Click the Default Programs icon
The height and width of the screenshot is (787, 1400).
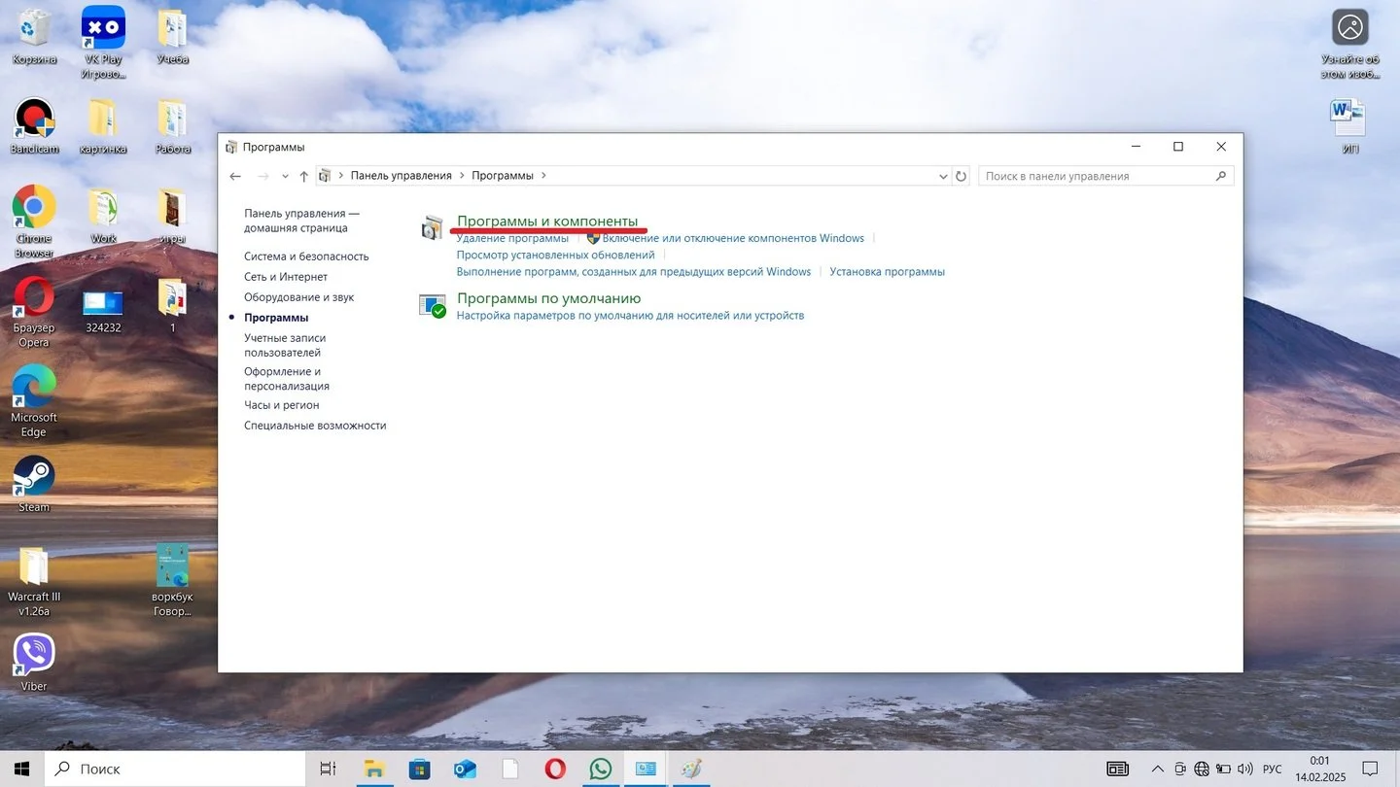coord(432,305)
